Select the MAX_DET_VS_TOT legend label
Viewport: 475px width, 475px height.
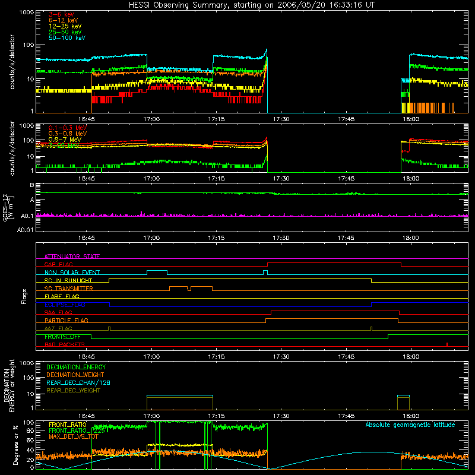(x=73, y=436)
